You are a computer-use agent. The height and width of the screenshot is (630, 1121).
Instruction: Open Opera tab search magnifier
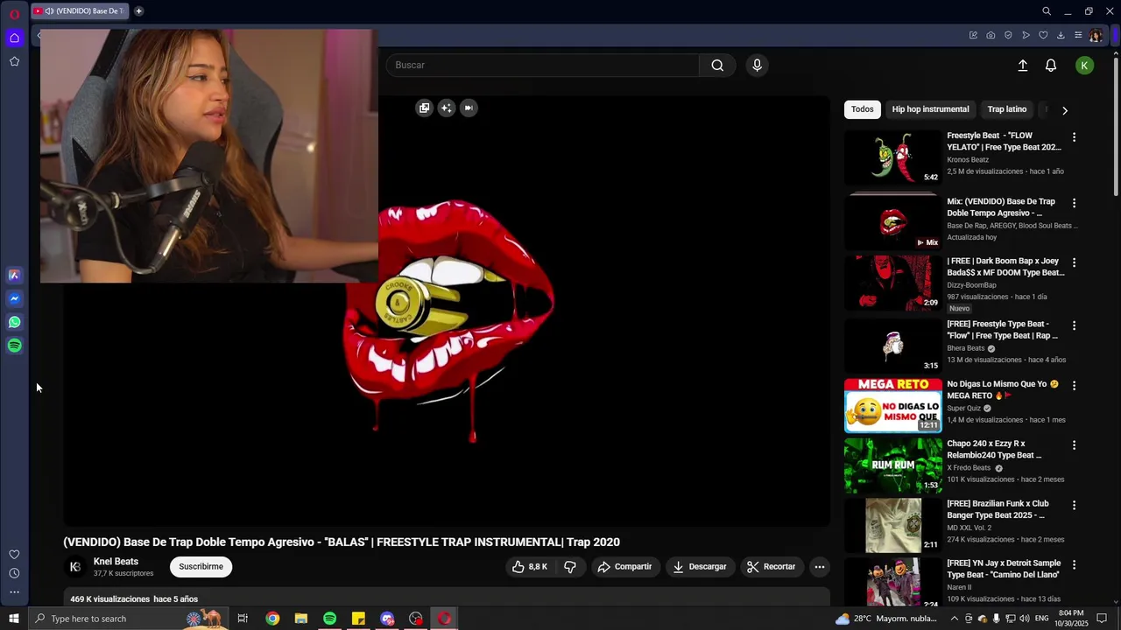click(1047, 11)
